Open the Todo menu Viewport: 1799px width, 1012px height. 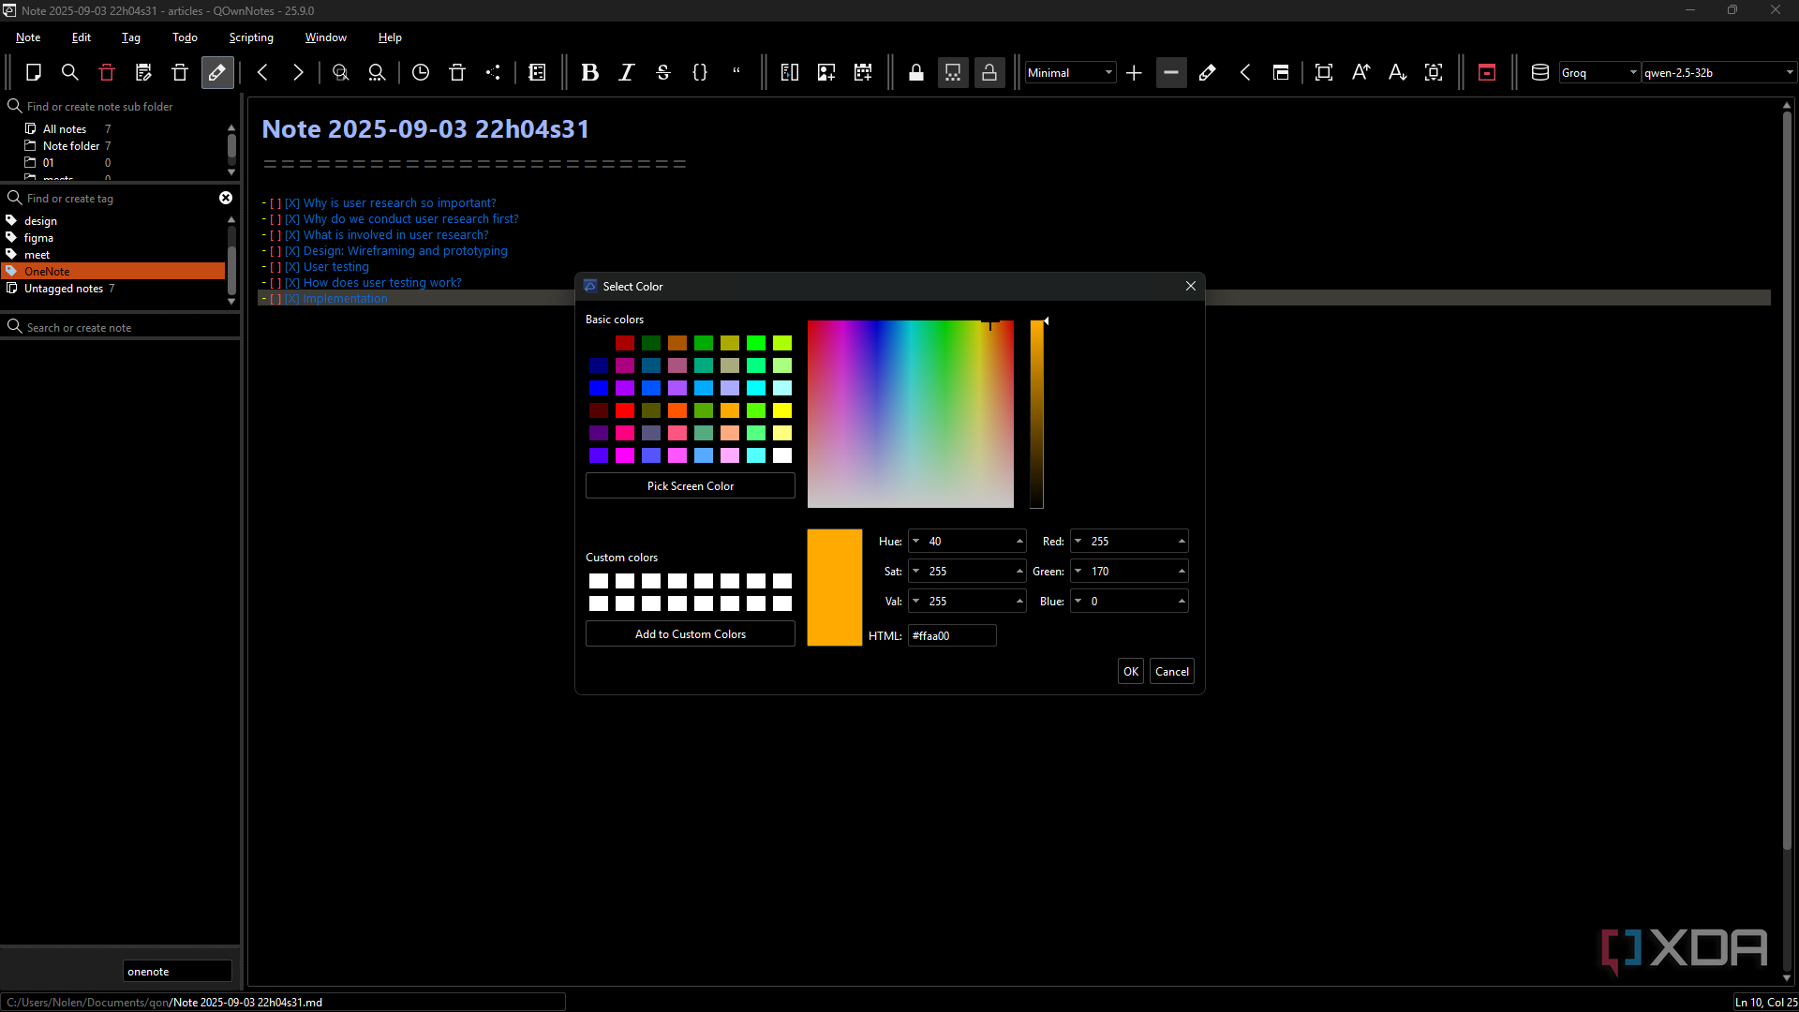coord(185,37)
